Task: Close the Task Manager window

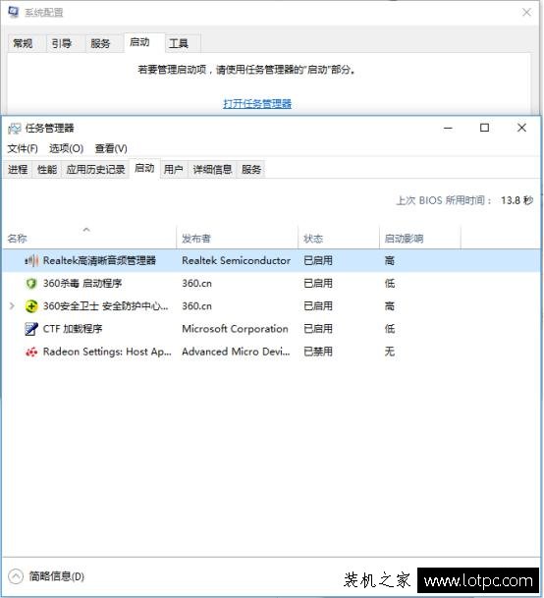Action: [x=521, y=128]
